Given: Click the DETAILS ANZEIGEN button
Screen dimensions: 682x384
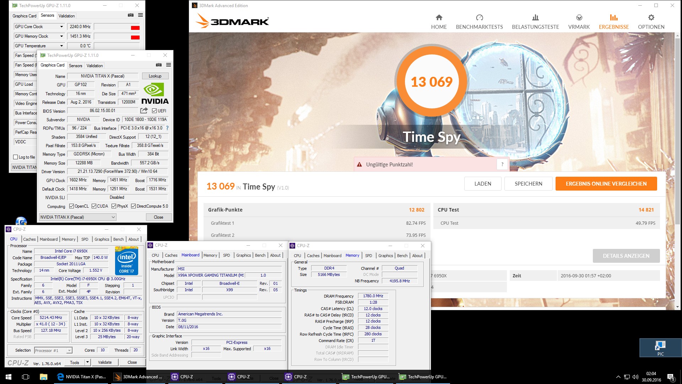Looking at the screenshot, I should pyautogui.click(x=626, y=256).
